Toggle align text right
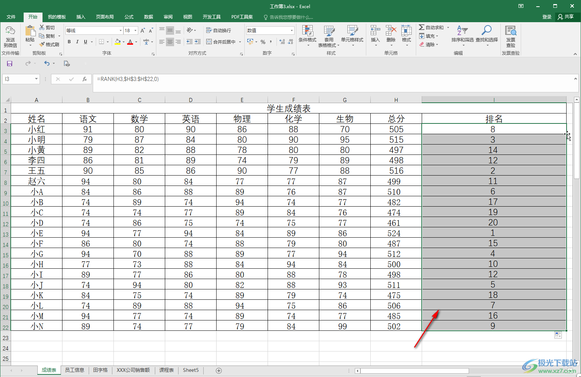The width and height of the screenshot is (581, 377). 178,42
